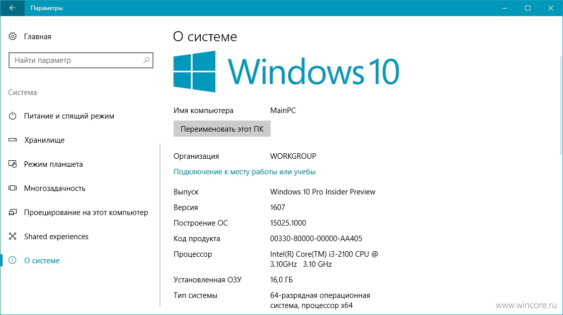Click the version value 1607
Image resolution: width=563 pixels, height=315 pixels.
click(x=278, y=207)
